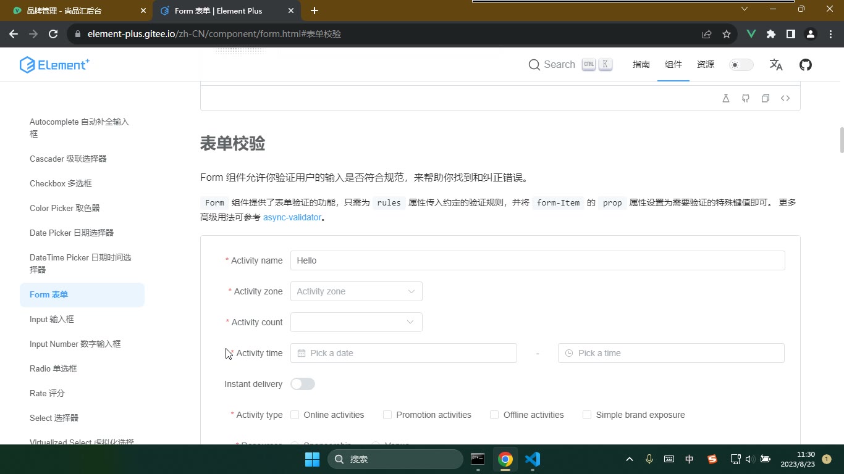This screenshot has width=844, height=474.
Task: Bookmark this page with star icon
Action: tap(727, 34)
